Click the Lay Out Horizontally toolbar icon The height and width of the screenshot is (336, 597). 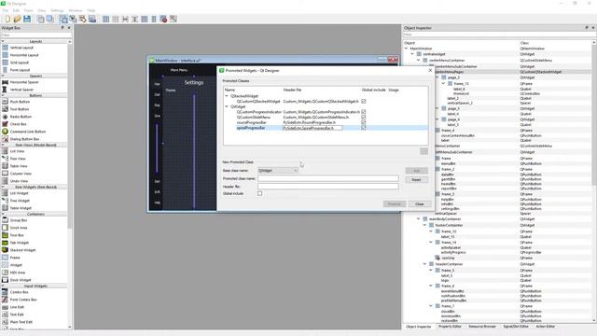(105, 19)
